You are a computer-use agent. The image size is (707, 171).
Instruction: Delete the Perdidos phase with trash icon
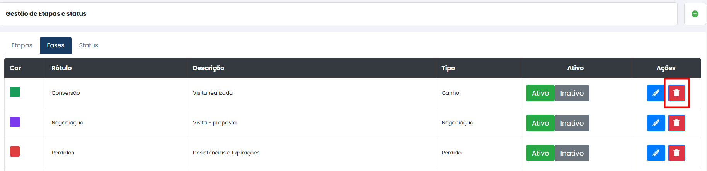coord(676,153)
